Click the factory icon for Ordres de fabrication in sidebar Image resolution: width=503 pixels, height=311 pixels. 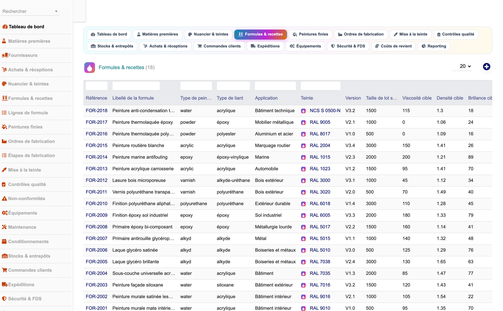coord(4,141)
